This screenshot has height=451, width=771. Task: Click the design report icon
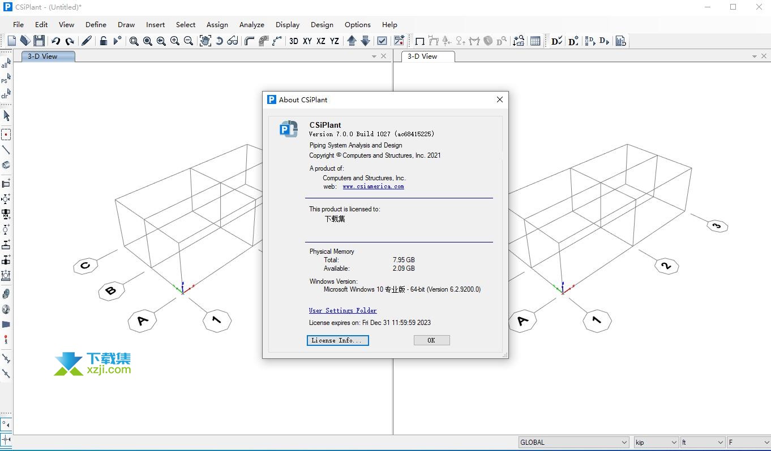click(620, 41)
